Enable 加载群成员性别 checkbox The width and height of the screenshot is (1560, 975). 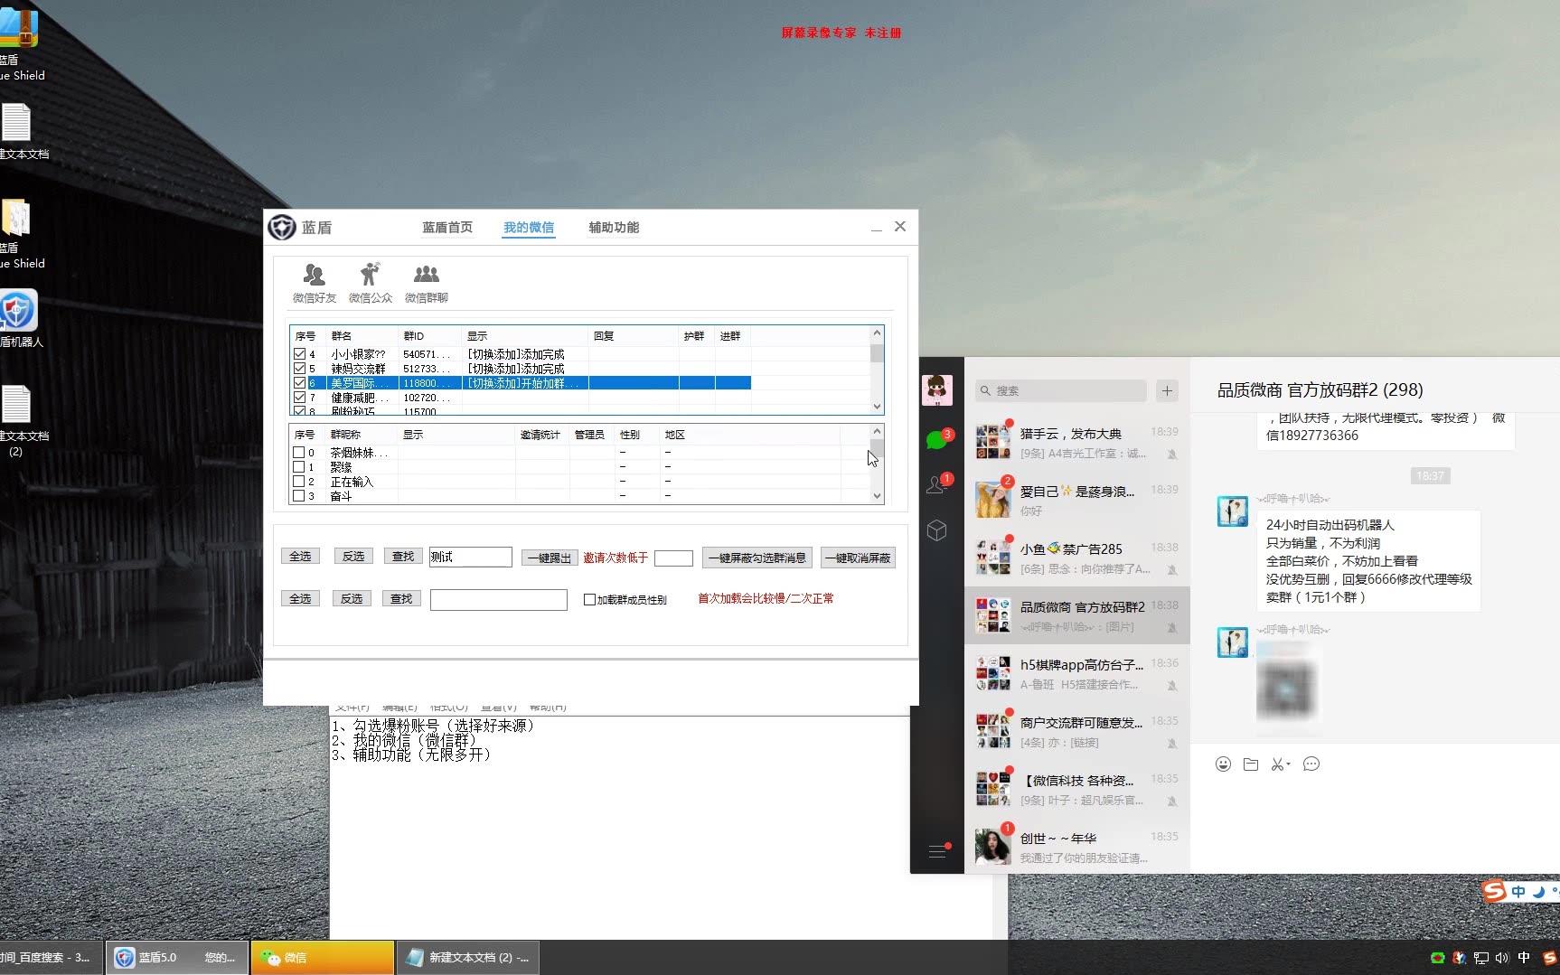pos(589,600)
